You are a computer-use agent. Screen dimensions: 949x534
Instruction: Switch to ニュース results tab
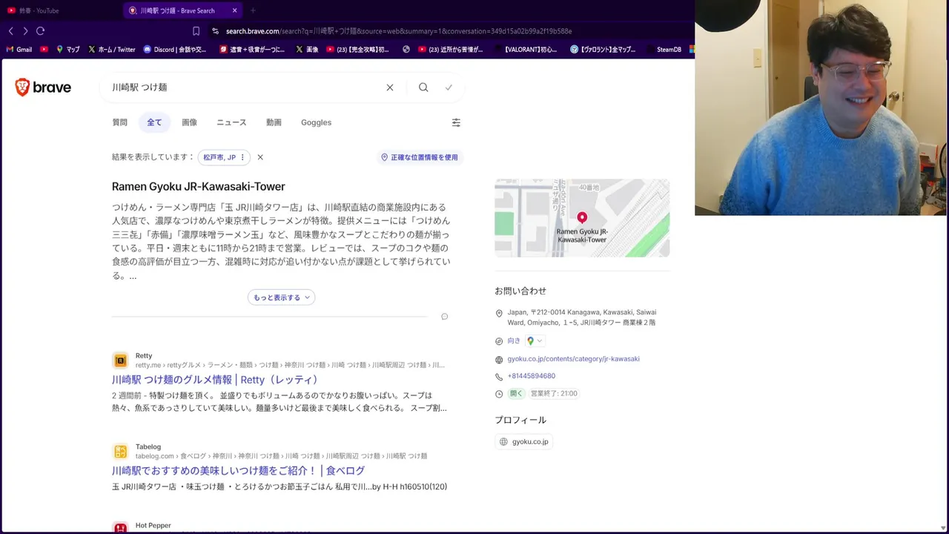(x=231, y=122)
